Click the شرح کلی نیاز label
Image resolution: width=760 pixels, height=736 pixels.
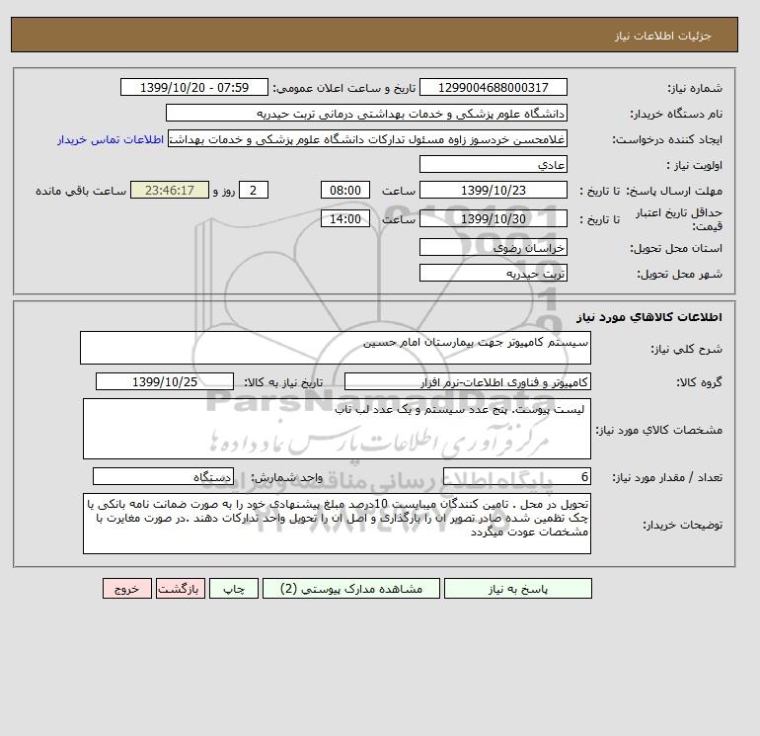[686, 349]
